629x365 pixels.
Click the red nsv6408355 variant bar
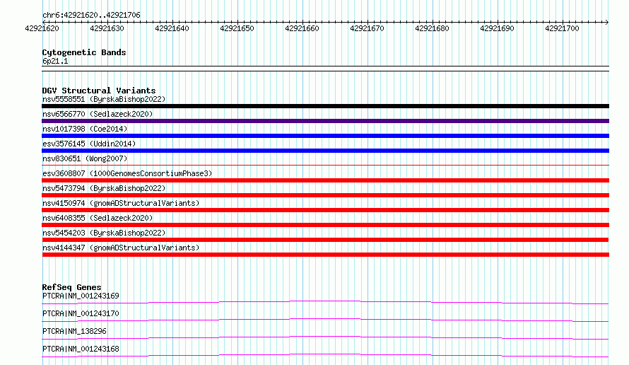(x=325, y=225)
